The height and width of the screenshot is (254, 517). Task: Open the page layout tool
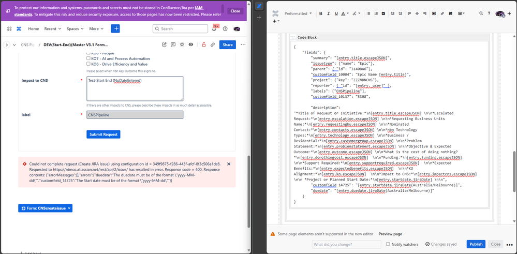(434, 13)
